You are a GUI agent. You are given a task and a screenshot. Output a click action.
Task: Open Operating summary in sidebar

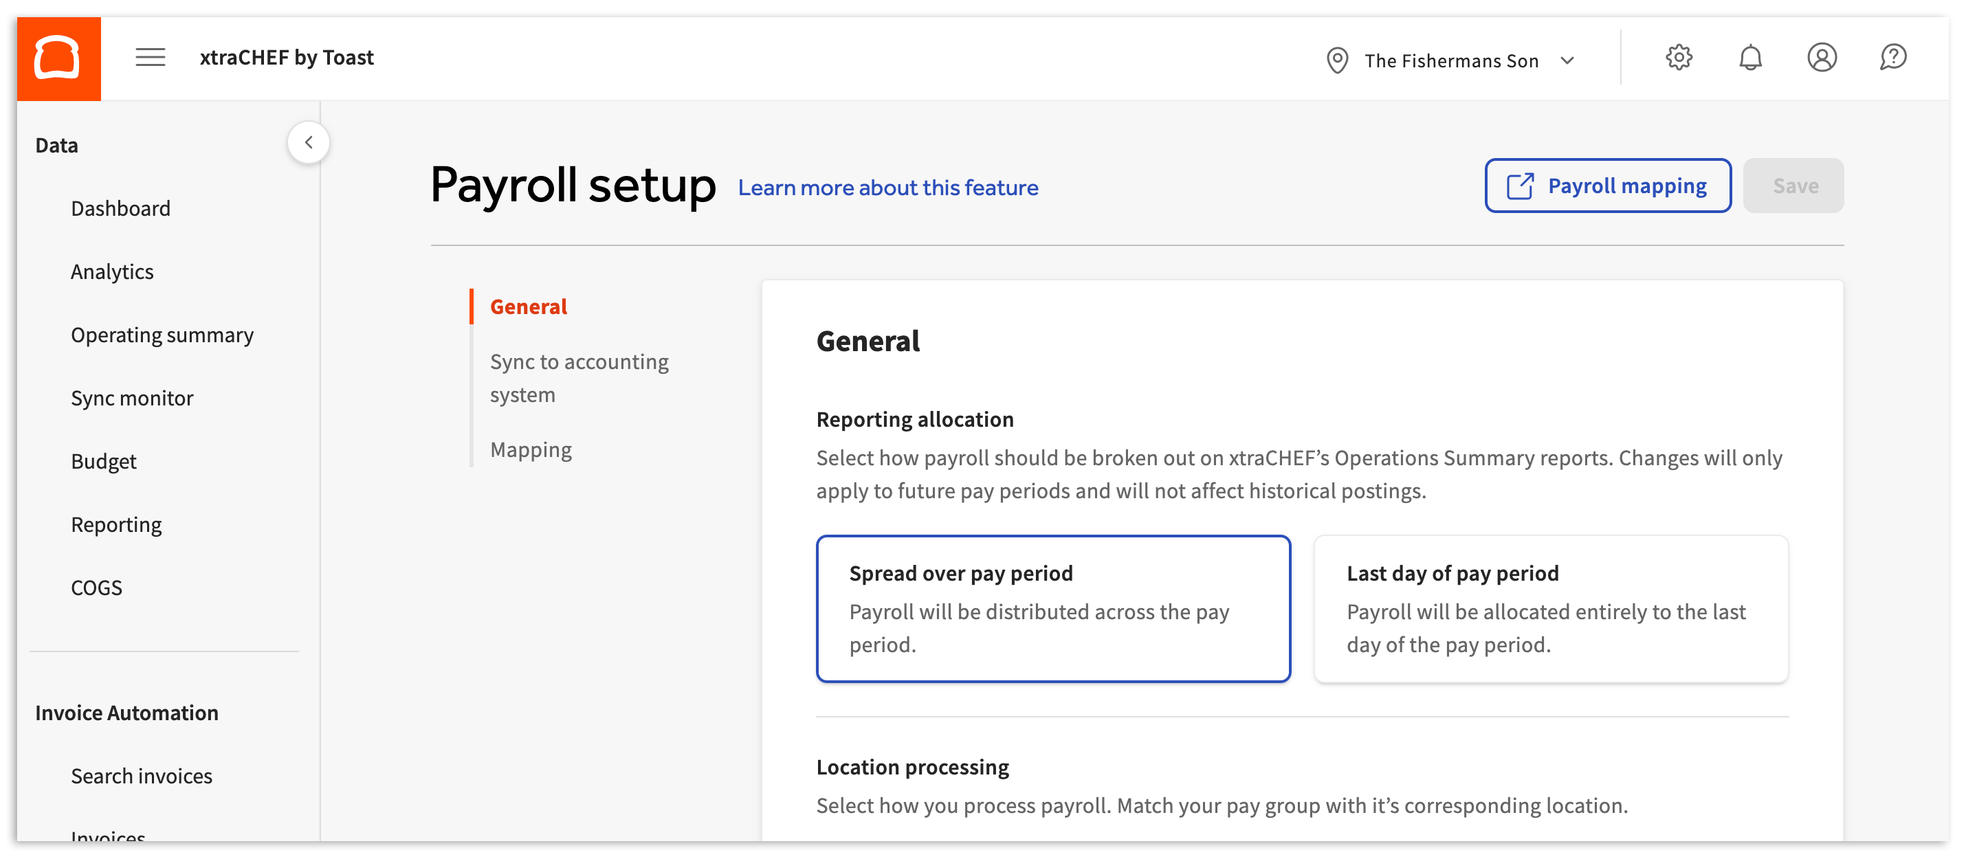pos(162,335)
